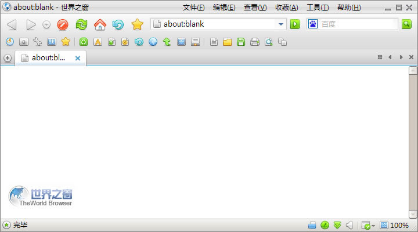Open the page check-mark filter dropdown
Image resolution: width=418 pixels, height=232 pixels.
(368, 226)
